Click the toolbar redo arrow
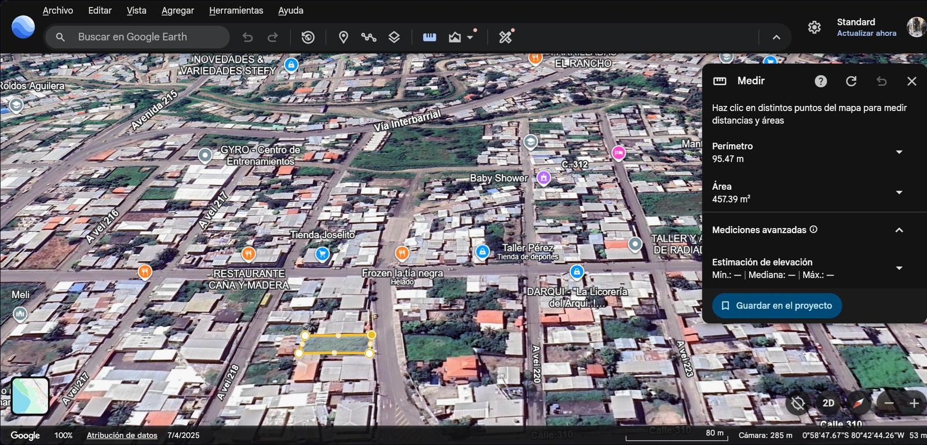The height and width of the screenshot is (445, 927). point(272,37)
